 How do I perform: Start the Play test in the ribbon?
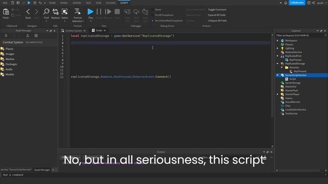point(90,11)
